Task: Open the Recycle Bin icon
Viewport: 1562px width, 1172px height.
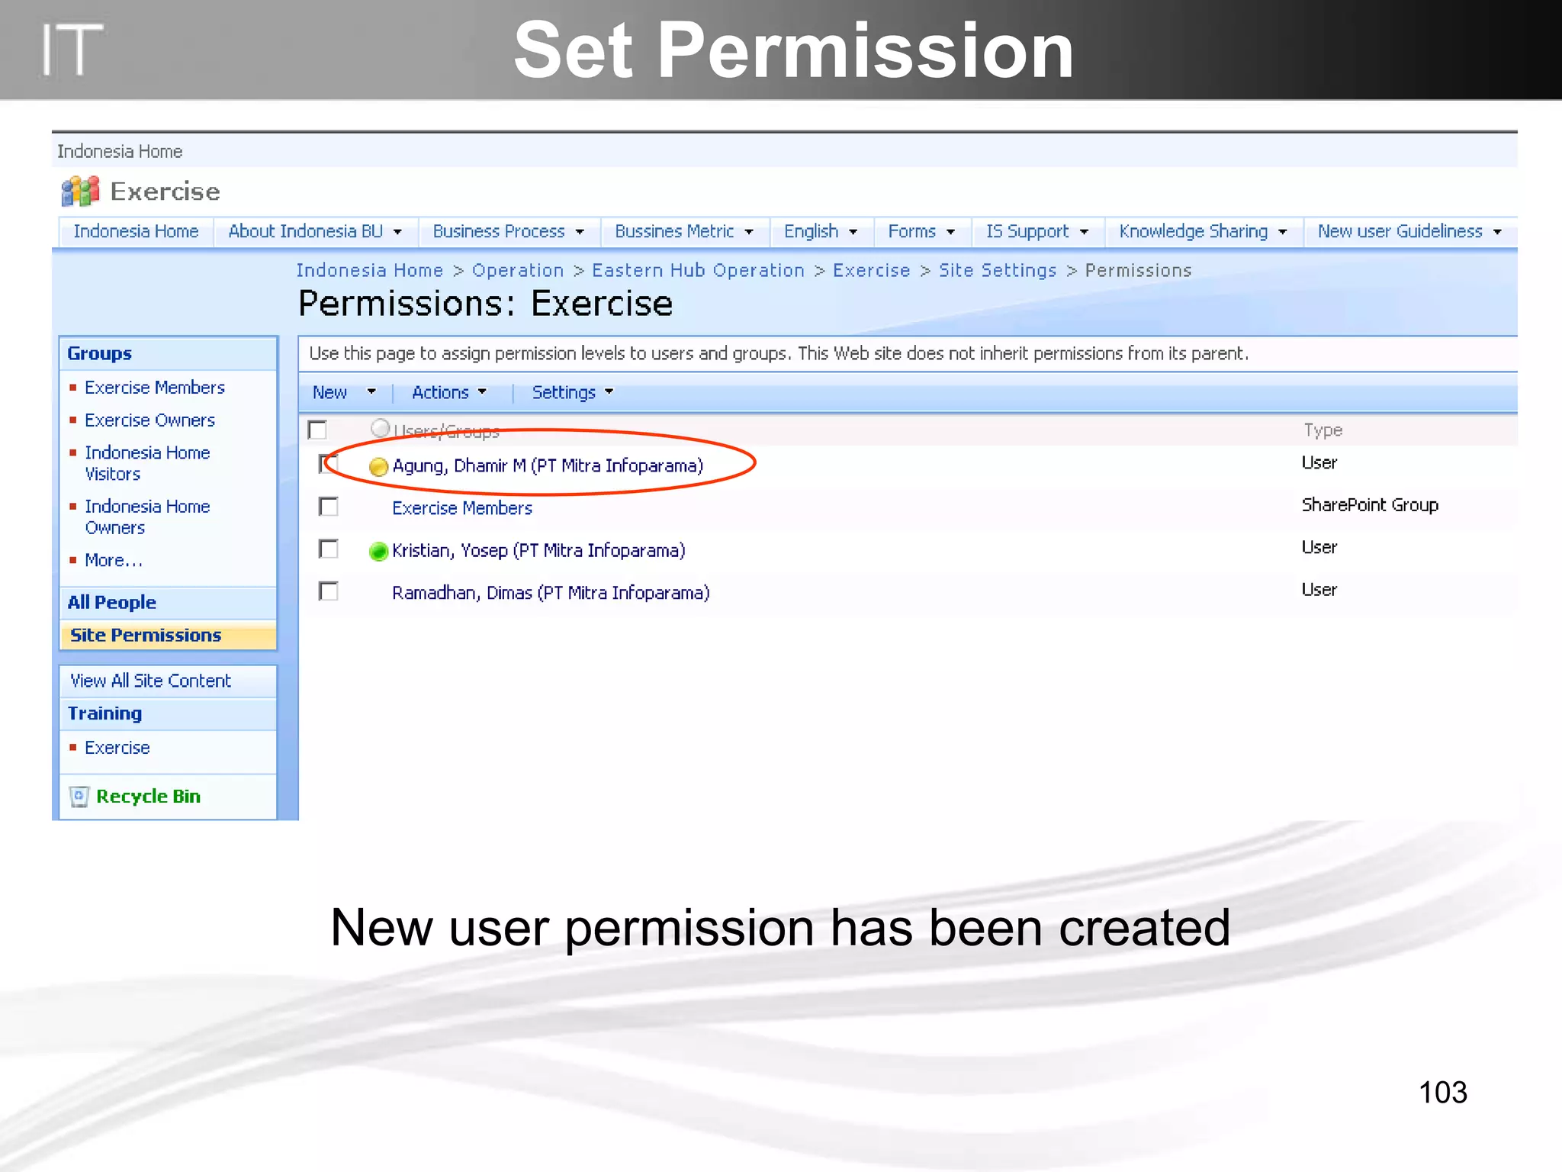Action: [x=79, y=796]
